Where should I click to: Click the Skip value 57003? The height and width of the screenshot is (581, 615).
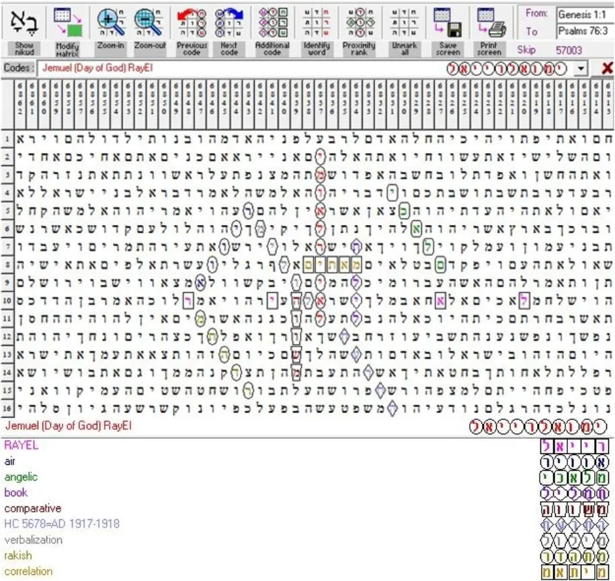(x=569, y=50)
